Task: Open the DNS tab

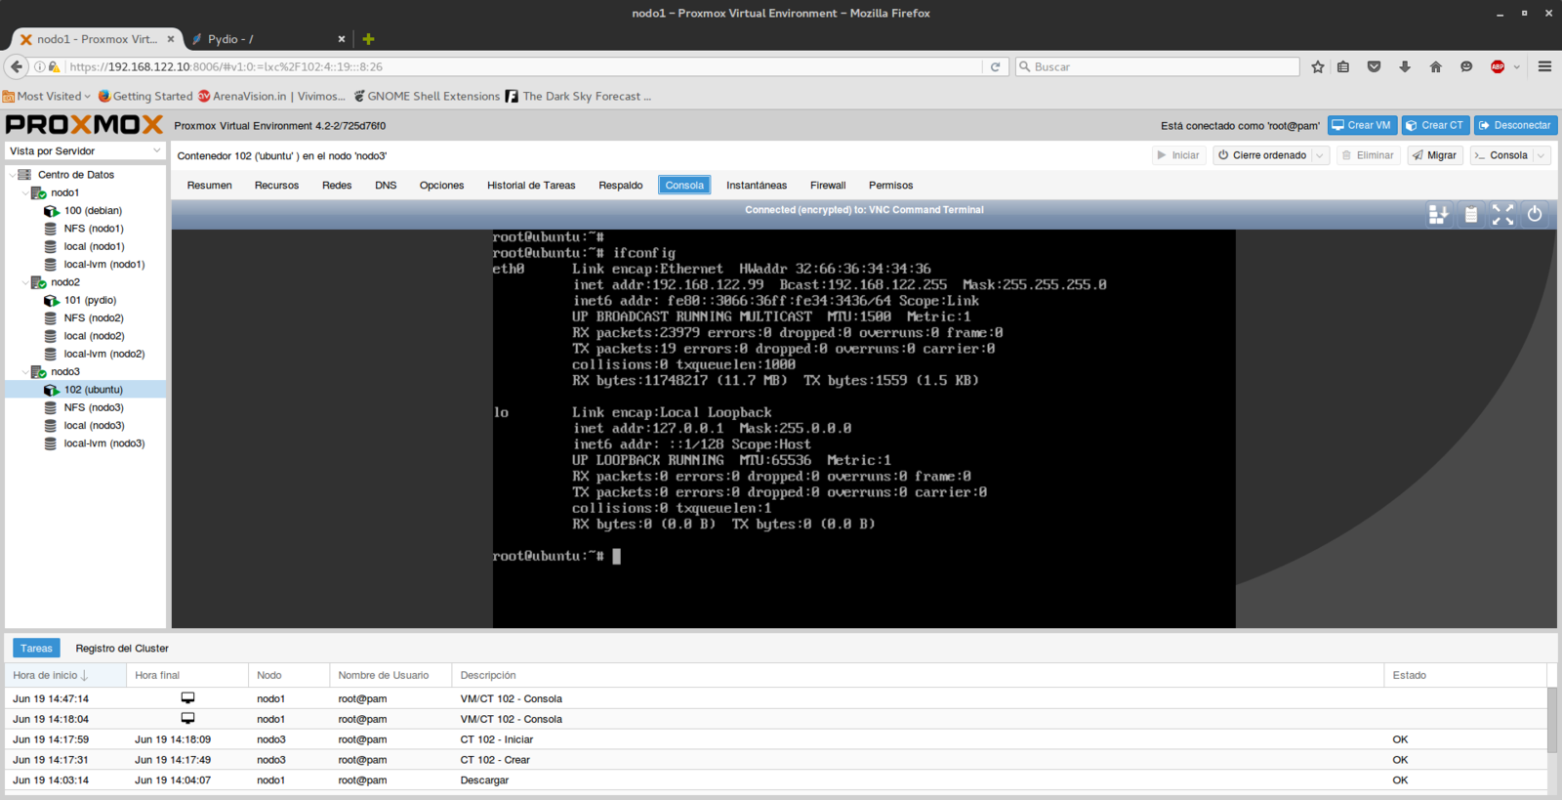Action: tap(386, 186)
